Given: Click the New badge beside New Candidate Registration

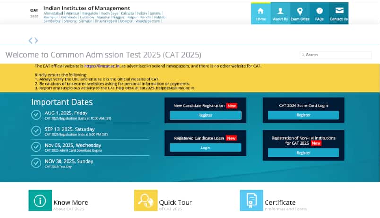Looking at the screenshot, I should point(232,106).
